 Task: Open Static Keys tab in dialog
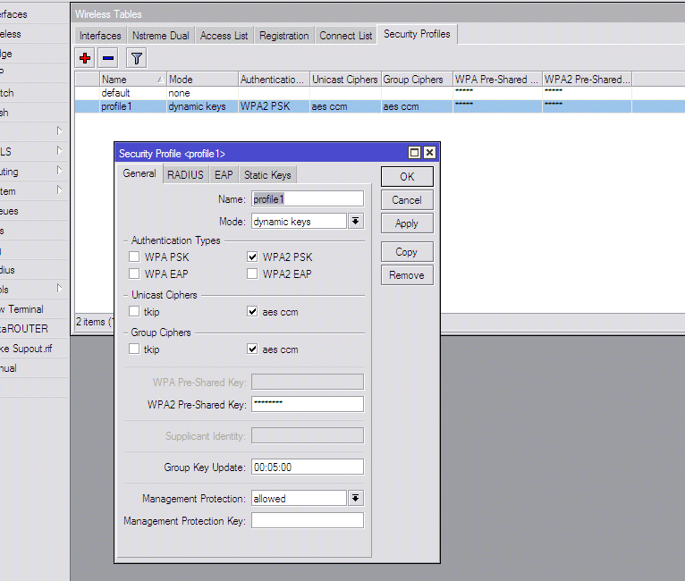267,175
